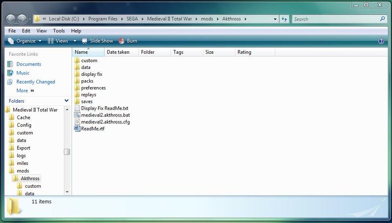Select Config folder in the tree

(x=24, y=125)
